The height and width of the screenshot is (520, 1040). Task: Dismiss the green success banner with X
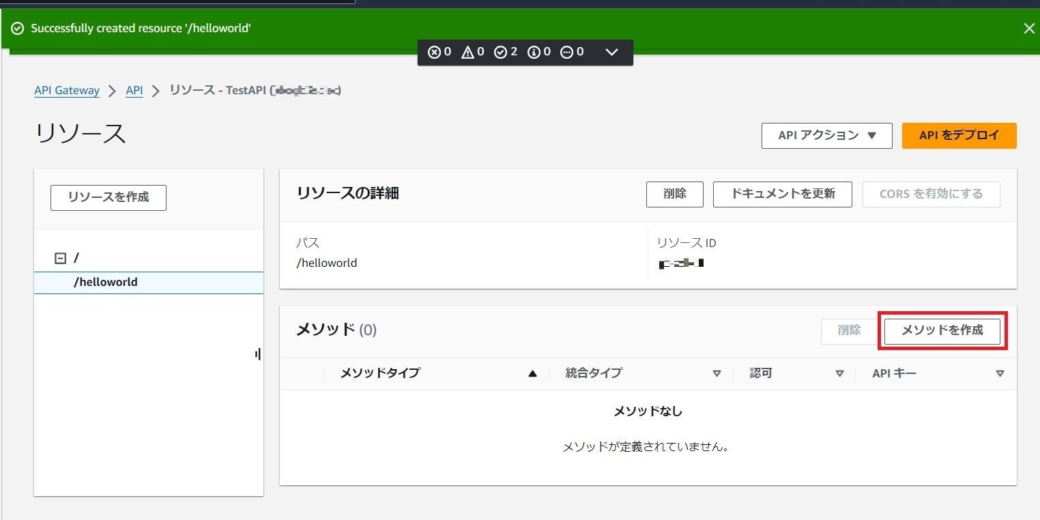point(1029,28)
